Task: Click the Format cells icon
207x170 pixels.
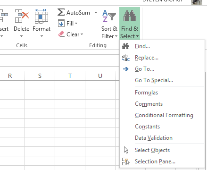Action: pyautogui.click(x=41, y=16)
